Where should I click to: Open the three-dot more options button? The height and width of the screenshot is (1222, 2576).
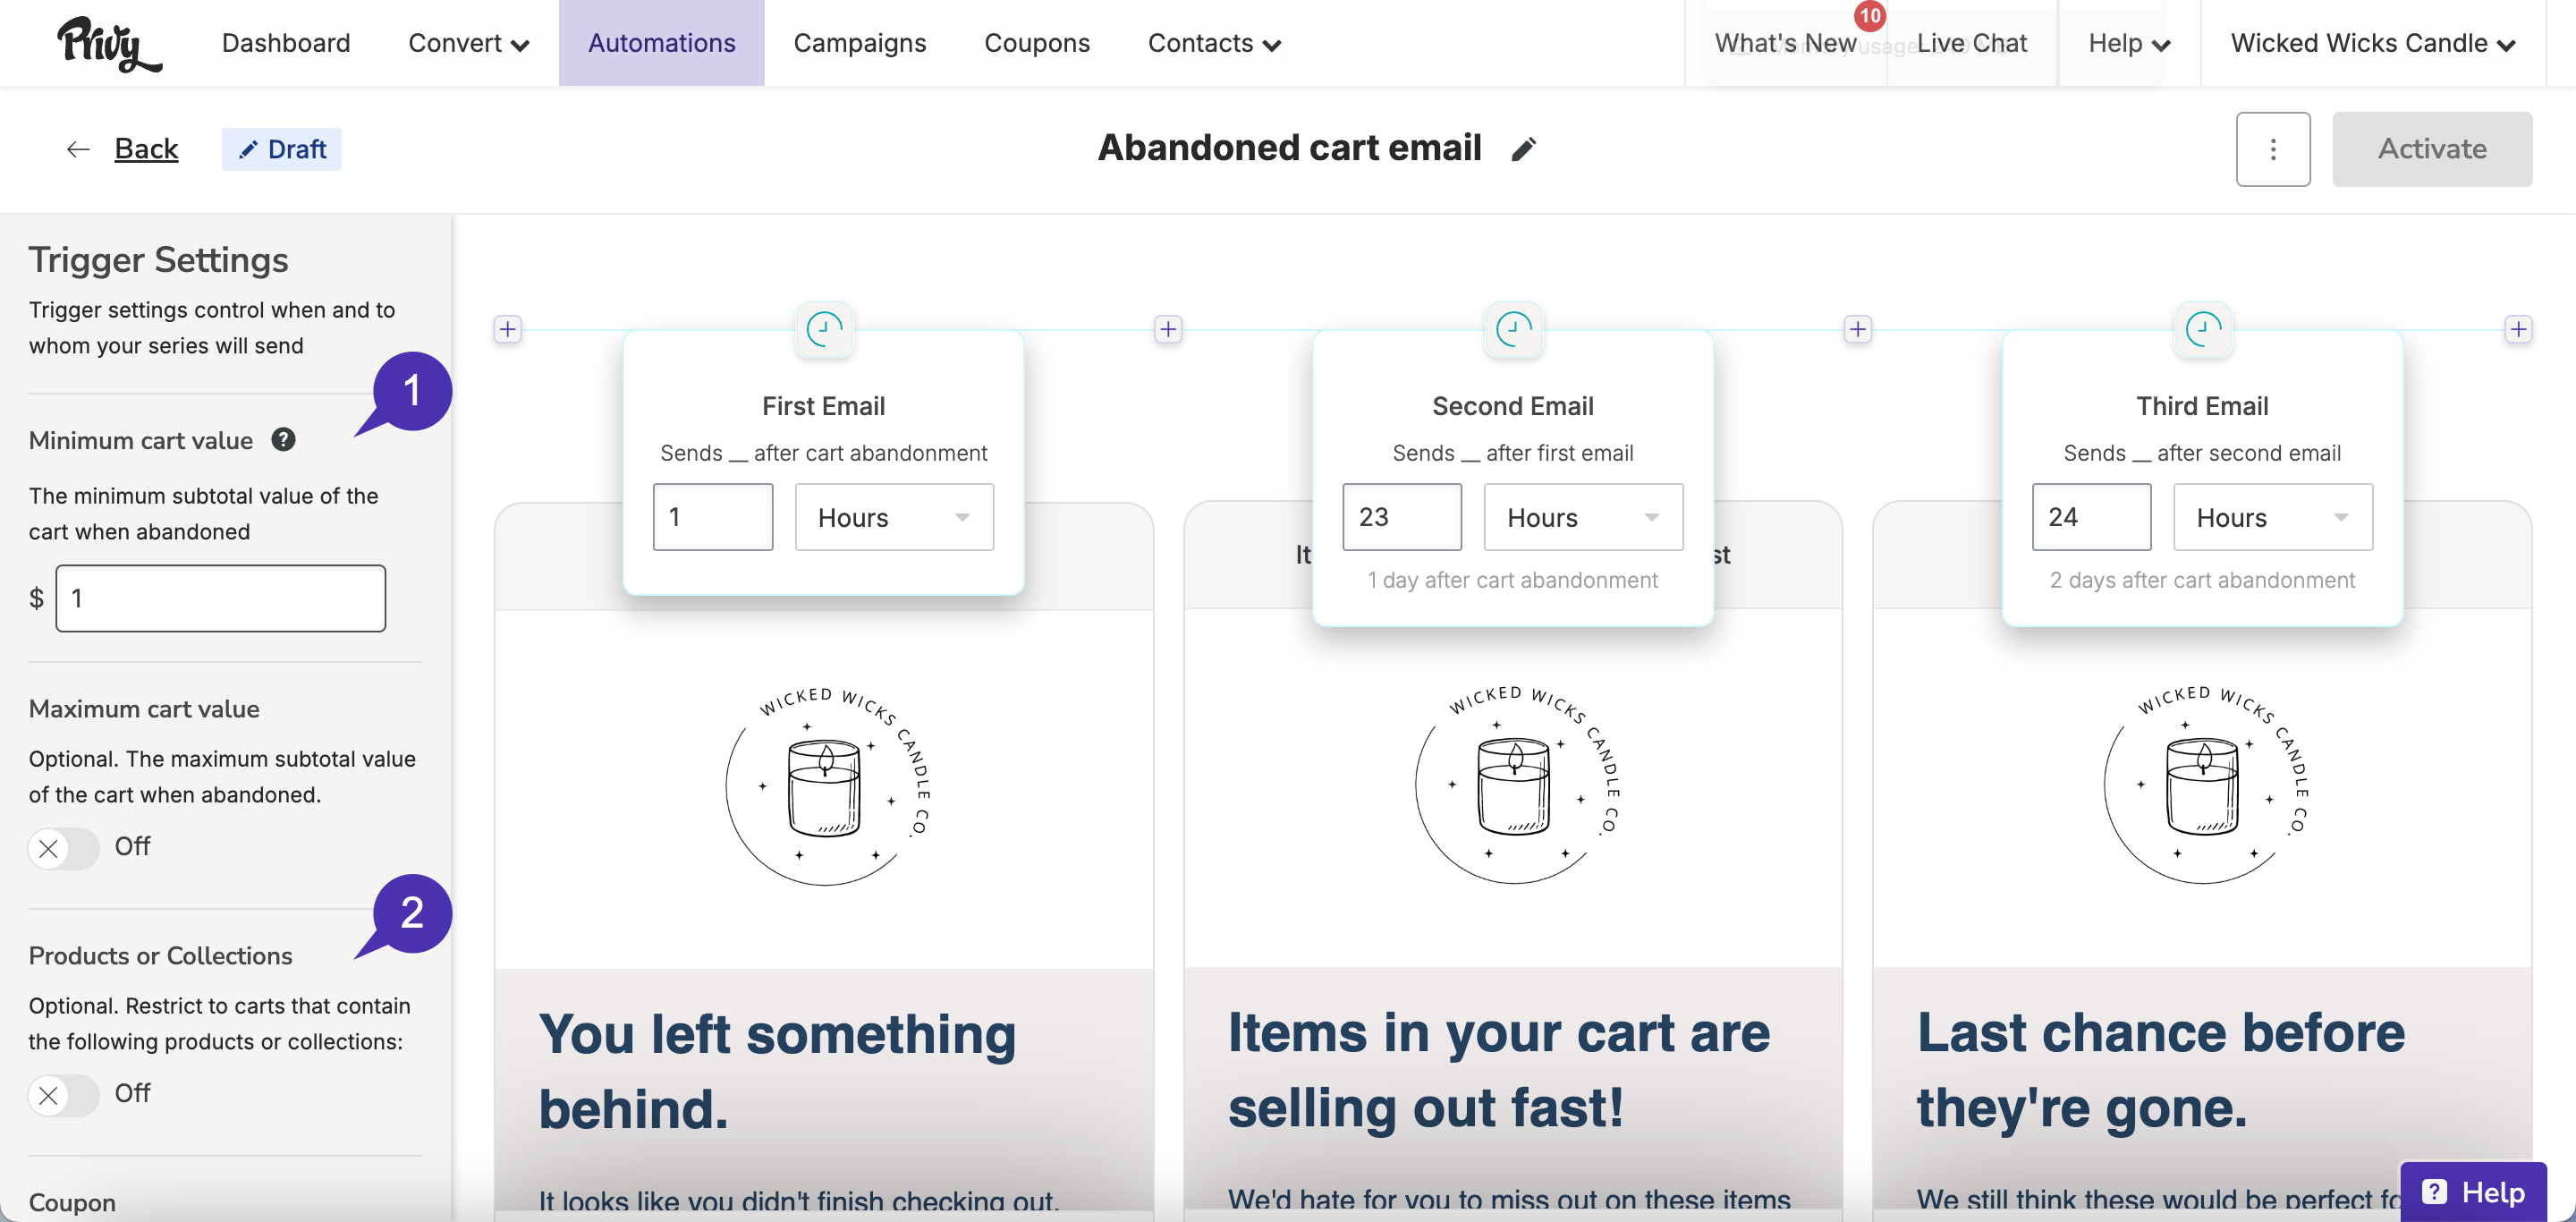point(2272,149)
